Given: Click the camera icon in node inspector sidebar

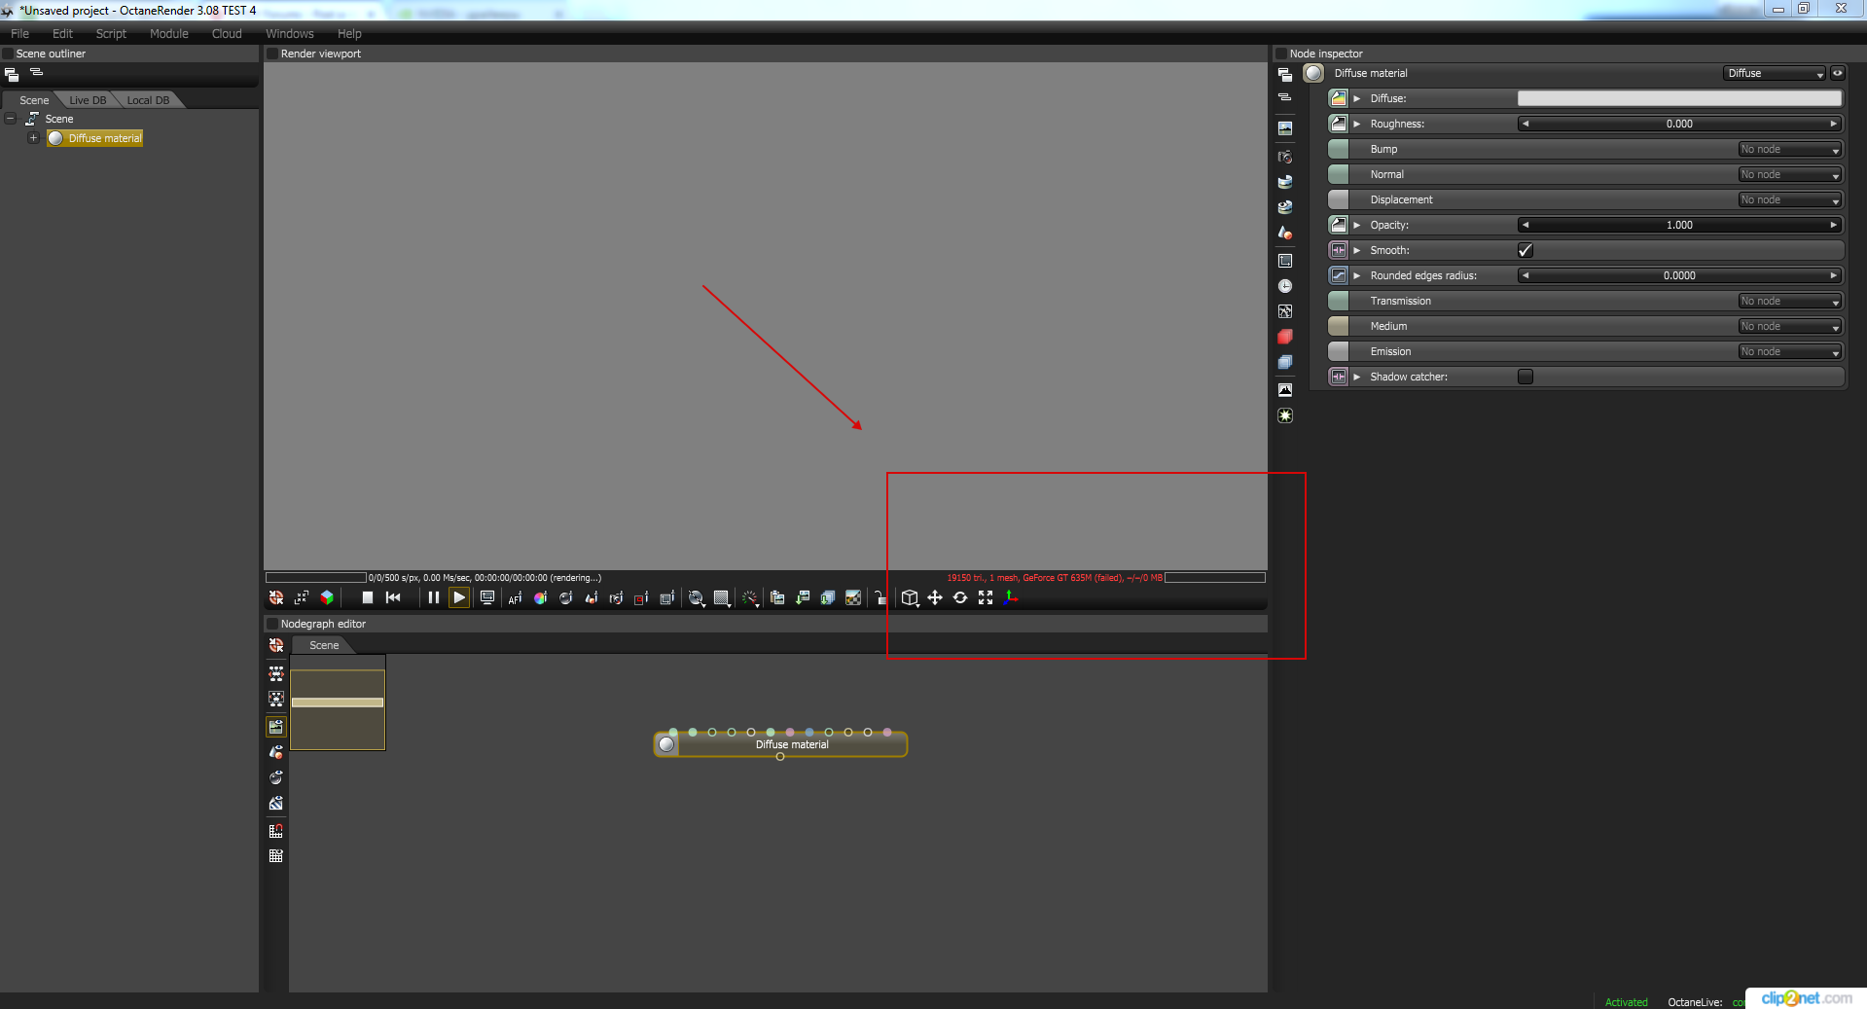Looking at the screenshot, I should point(1285,157).
